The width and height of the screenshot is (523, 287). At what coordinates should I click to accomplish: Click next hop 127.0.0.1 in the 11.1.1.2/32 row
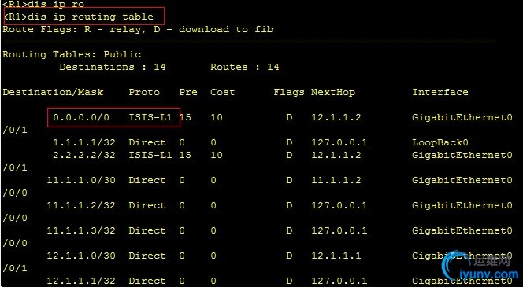point(339,205)
